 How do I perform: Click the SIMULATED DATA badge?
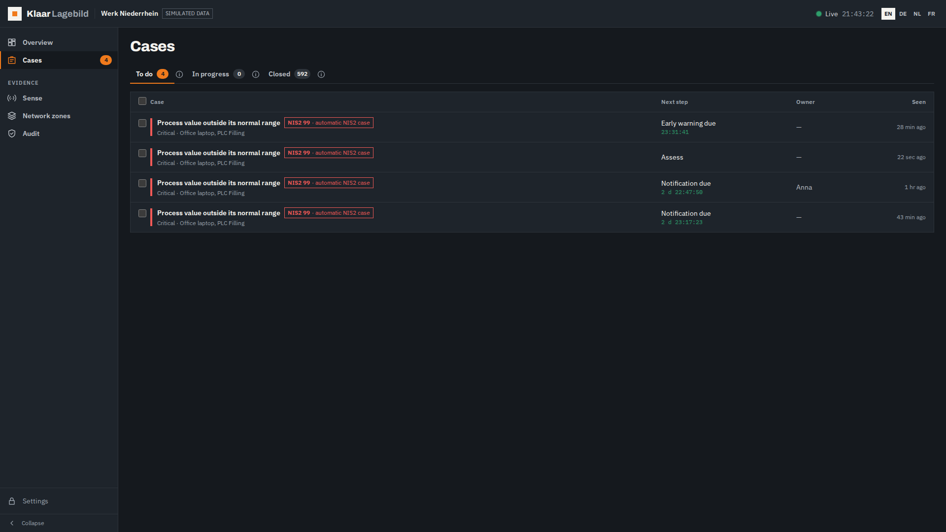click(x=187, y=13)
